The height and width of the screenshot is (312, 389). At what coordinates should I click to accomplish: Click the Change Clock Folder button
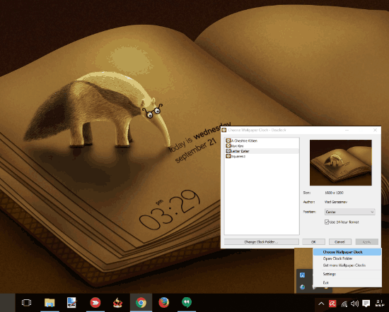tap(262, 242)
